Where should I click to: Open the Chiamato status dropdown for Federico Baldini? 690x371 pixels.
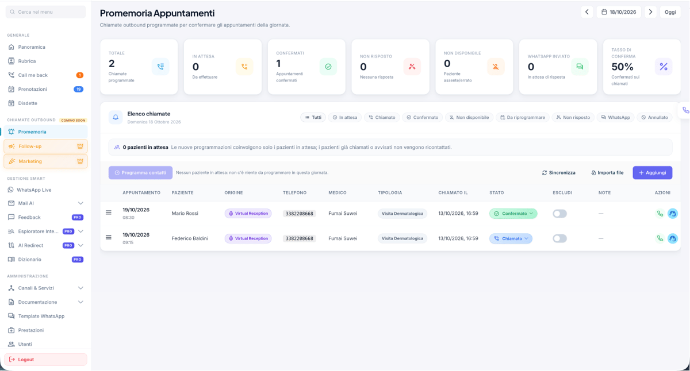click(511, 238)
